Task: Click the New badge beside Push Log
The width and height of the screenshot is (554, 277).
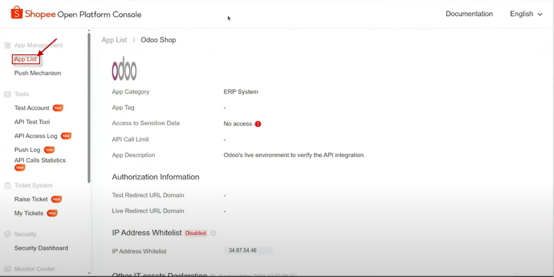Action: (x=49, y=150)
